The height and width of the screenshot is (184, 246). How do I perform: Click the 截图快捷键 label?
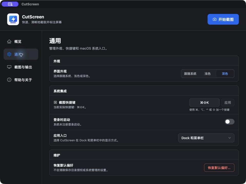[67, 102]
